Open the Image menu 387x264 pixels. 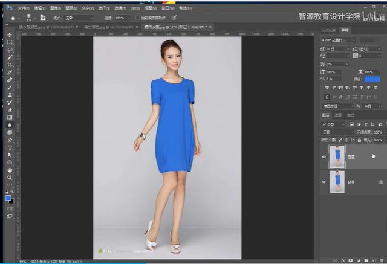coord(55,8)
